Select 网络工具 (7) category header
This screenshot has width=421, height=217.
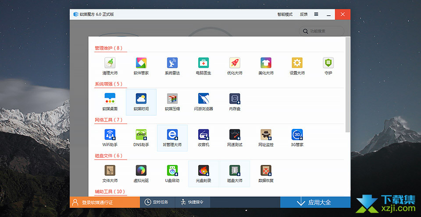pyautogui.click(x=109, y=120)
